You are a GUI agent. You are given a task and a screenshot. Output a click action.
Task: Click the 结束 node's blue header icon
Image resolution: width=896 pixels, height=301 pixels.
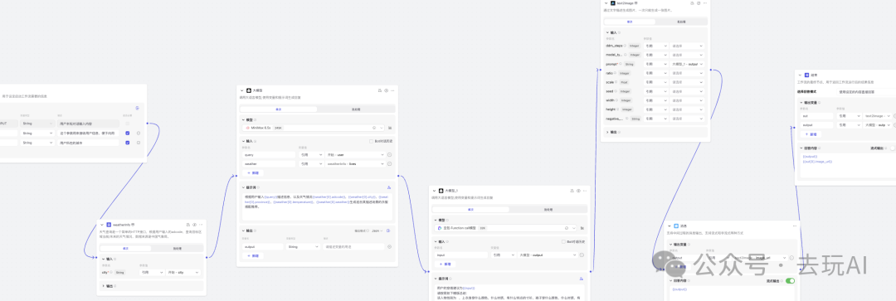click(x=806, y=75)
